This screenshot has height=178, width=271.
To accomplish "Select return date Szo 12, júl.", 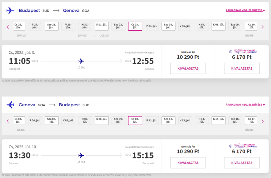I will pyautogui.click(x=168, y=121).
